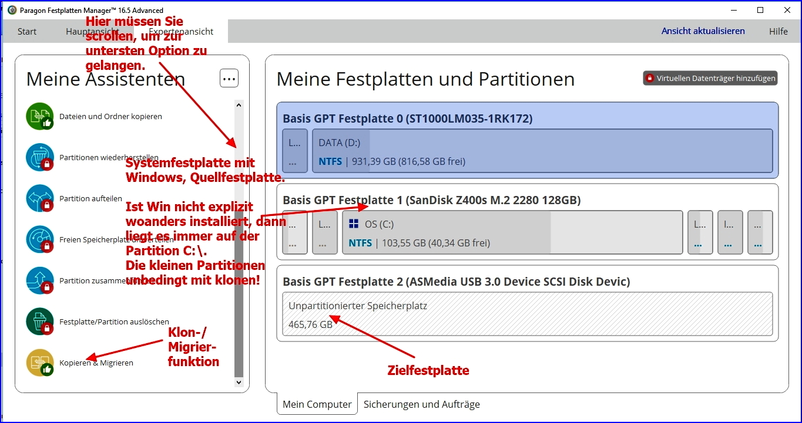
Task: Choose the Festplatte/Partition auslöschen icon
Action: click(x=39, y=322)
